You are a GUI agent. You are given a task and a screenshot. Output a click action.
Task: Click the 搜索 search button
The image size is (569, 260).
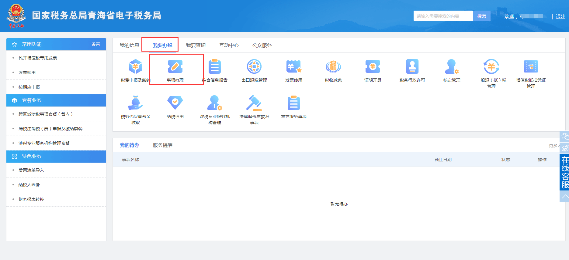pyautogui.click(x=482, y=16)
